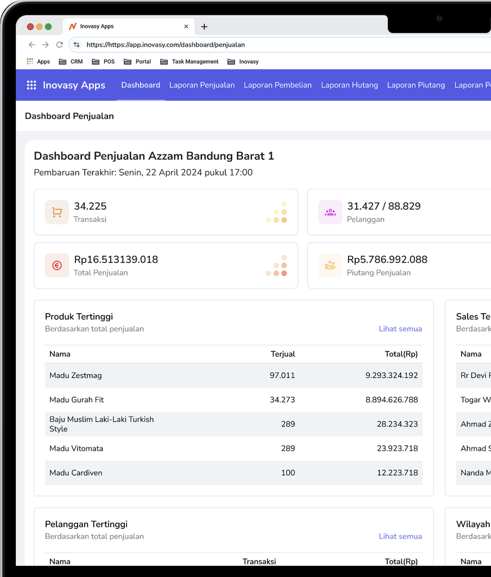The width and height of the screenshot is (491, 577).
Task: Focus the browser address bar URL
Action: coord(166,44)
